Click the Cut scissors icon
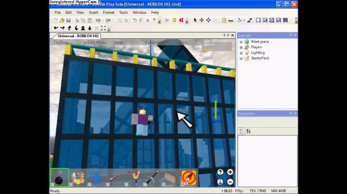The image size is (347, 194). point(77,20)
